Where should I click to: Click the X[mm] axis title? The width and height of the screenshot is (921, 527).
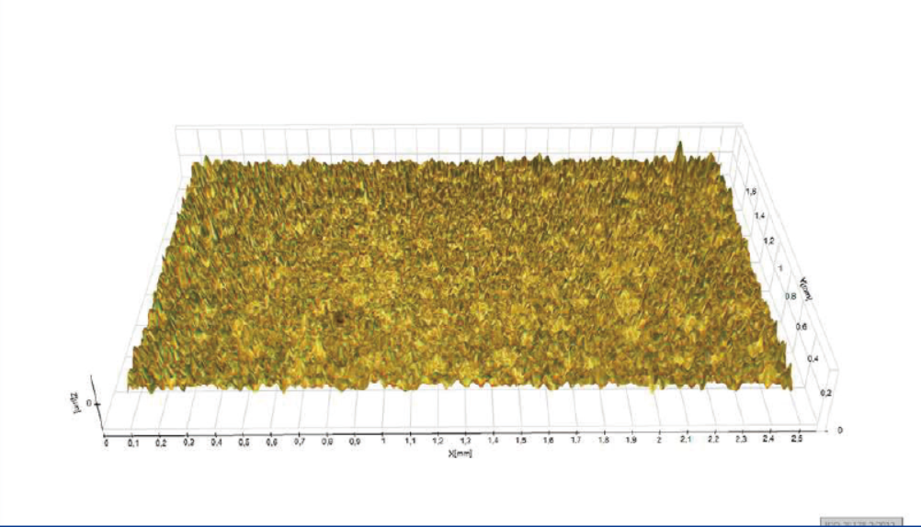click(x=459, y=454)
